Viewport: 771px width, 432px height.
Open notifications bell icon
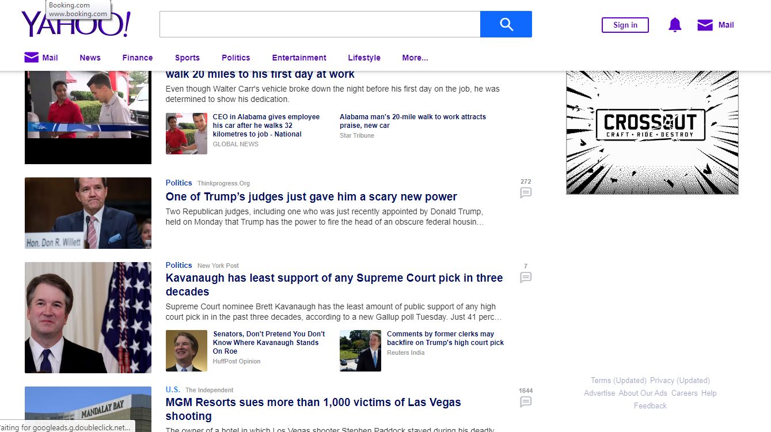tap(674, 25)
